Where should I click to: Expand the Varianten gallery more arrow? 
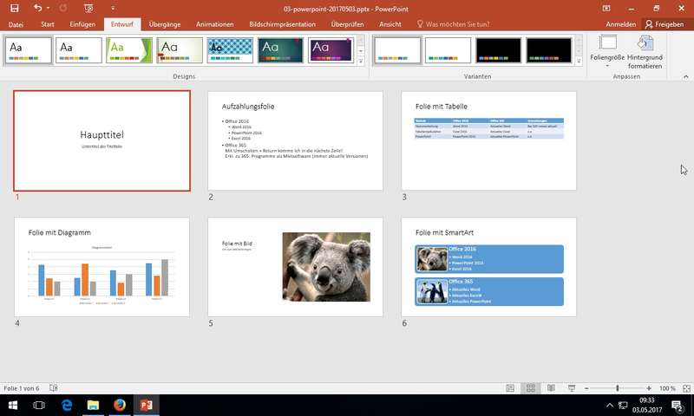[579, 62]
